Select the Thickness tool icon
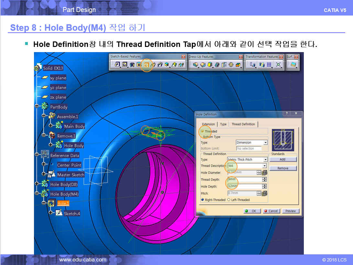The image size is (353, 265). pyautogui.click(x=224, y=65)
